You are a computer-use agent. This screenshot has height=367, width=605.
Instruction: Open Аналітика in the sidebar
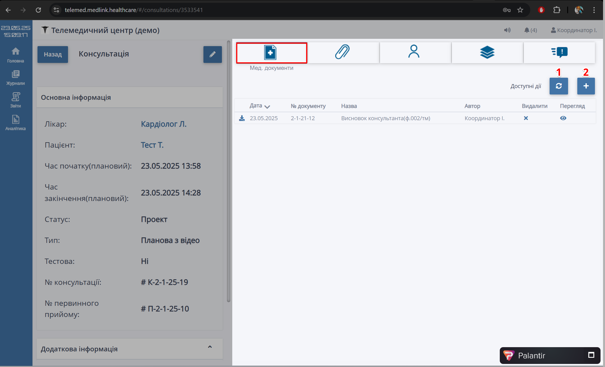(16, 123)
